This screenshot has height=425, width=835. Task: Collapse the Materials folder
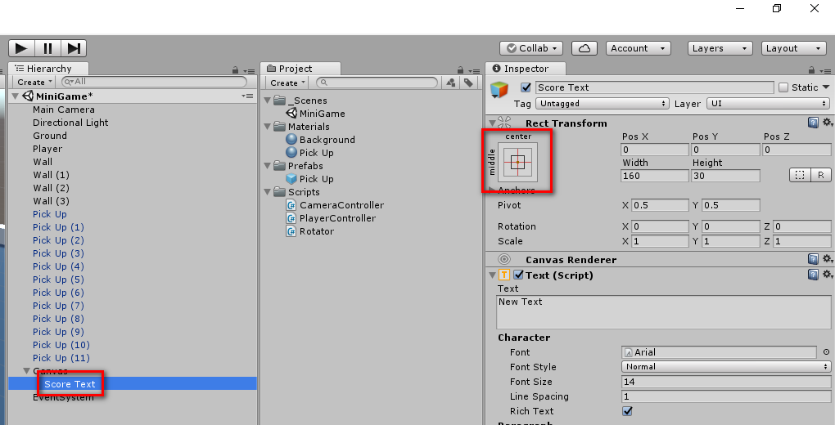[268, 127]
